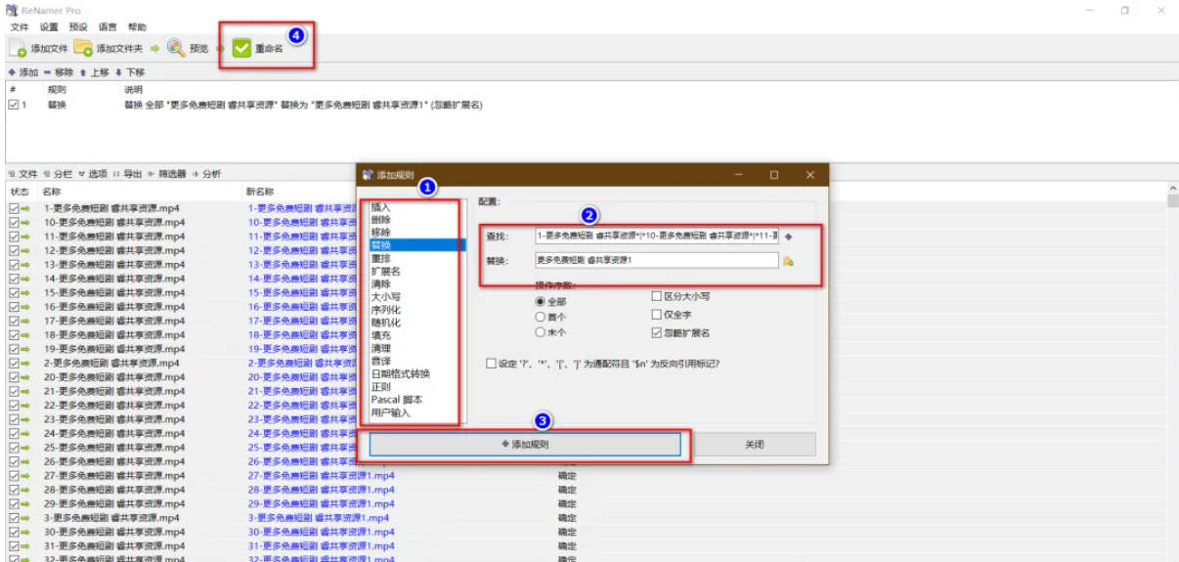Open the 文件 dropdown above the file list
Image resolution: width=1179 pixels, height=562 pixels.
(x=23, y=174)
